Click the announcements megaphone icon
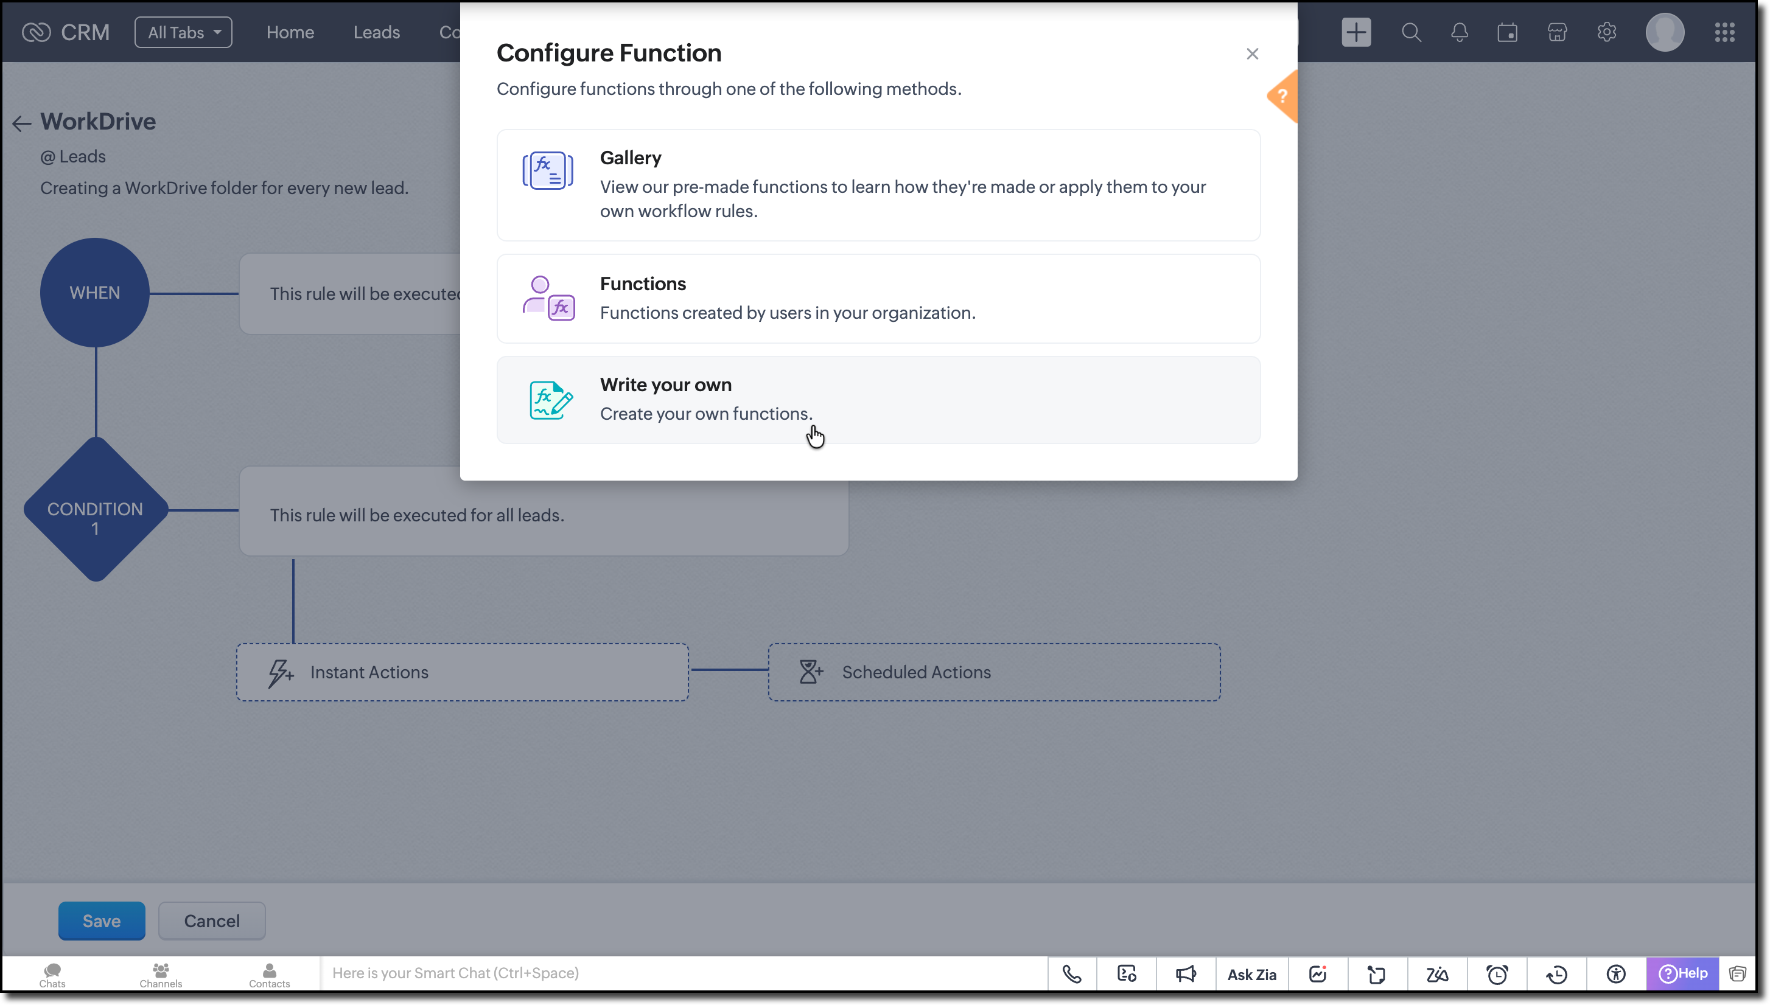This screenshot has height=1005, width=1770. pyautogui.click(x=1186, y=974)
